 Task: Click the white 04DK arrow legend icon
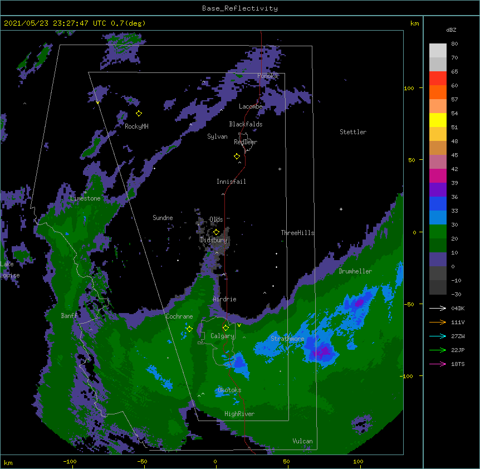pos(438,308)
